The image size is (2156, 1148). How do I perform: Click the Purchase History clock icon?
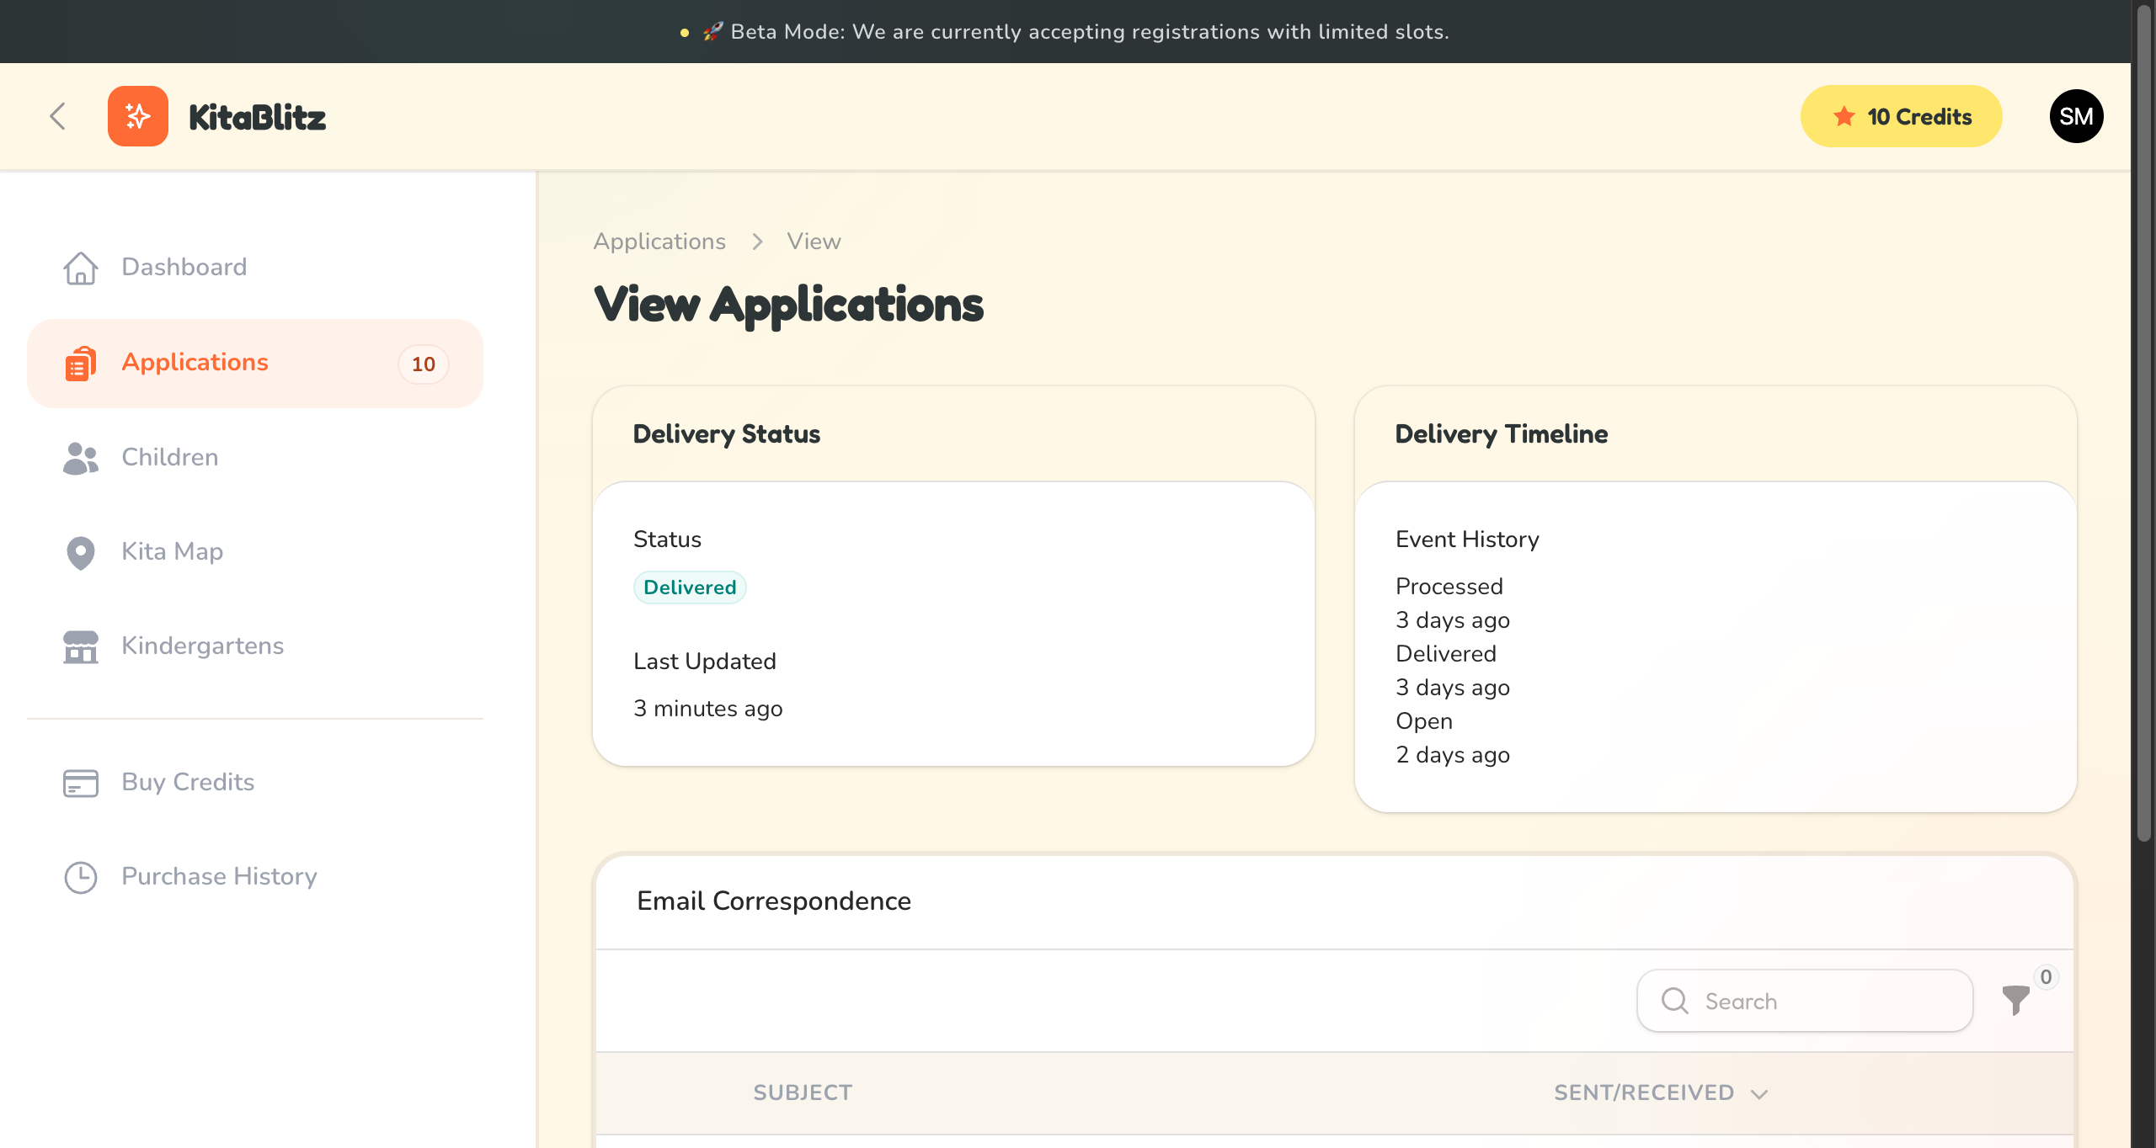coord(81,877)
